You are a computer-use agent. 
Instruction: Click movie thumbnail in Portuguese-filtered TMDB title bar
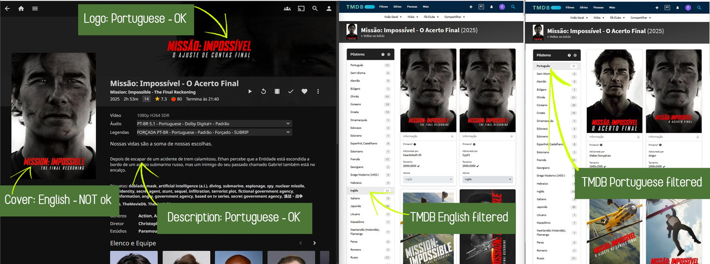[539, 32]
